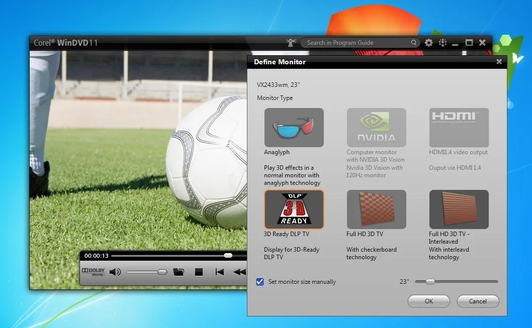Click the 00:00:13 elapsed time display
The height and width of the screenshot is (328, 532).
click(97, 256)
